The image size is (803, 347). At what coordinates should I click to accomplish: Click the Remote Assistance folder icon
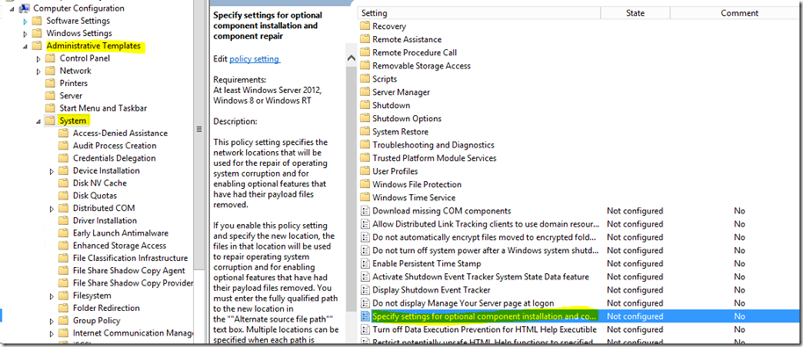point(365,40)
